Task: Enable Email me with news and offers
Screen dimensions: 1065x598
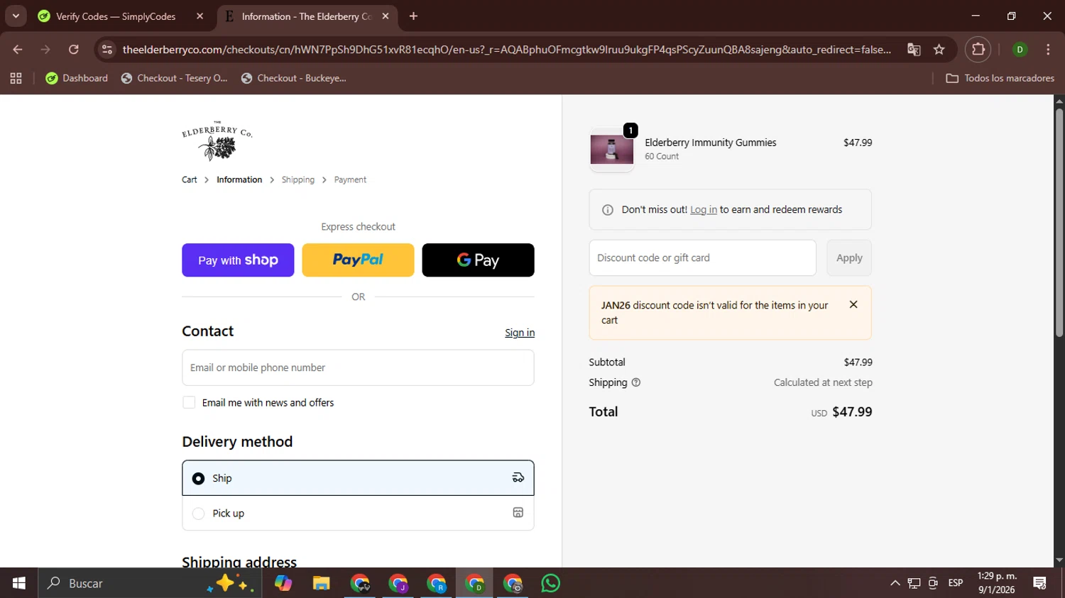Action: (x=189, y=402)
